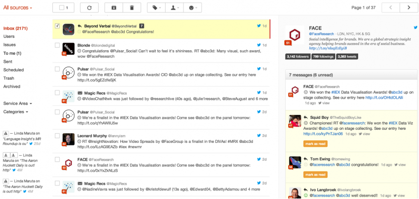Click the trash can delete icon
This screenshot has height=199, width=419.
(x=132, y=8)
